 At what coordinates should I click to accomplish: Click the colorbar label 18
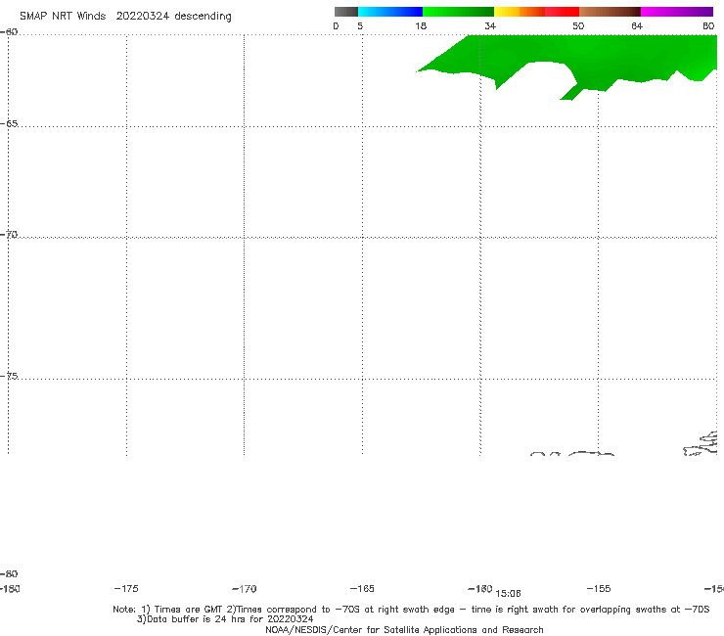coord(421,26)
